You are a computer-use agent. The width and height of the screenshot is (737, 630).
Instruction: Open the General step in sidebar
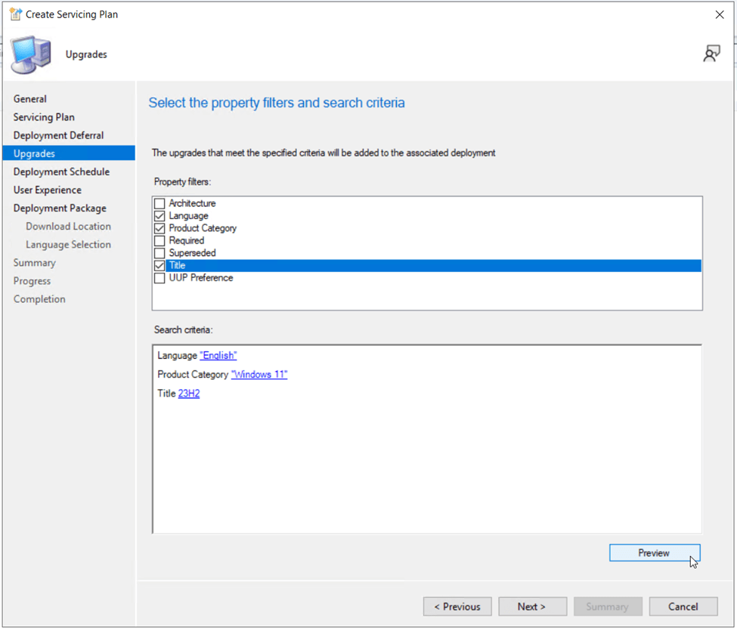tap(30, 99)
